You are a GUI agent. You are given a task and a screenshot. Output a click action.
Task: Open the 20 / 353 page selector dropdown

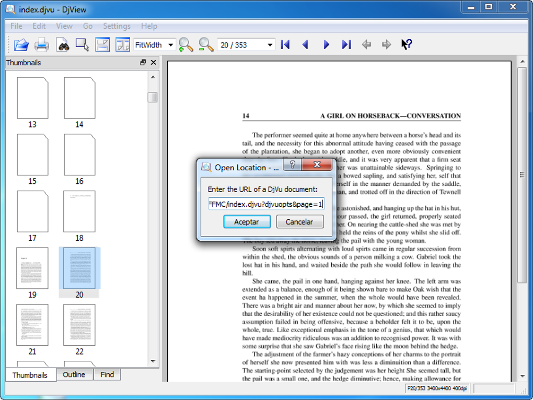[270, 45]
